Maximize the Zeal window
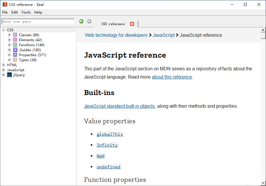266x186 pixels. point(245,5)
